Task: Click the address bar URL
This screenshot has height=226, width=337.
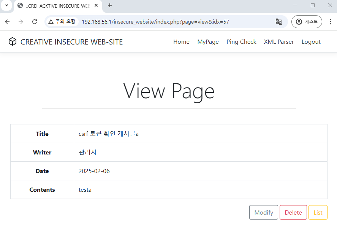Action: point(155,22)
